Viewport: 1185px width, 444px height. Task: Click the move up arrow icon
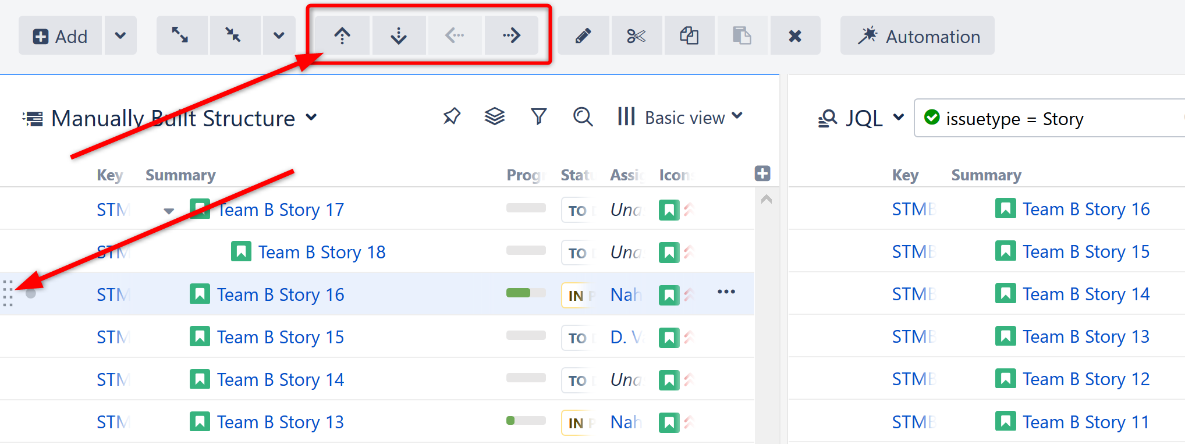tap(342, 36)
